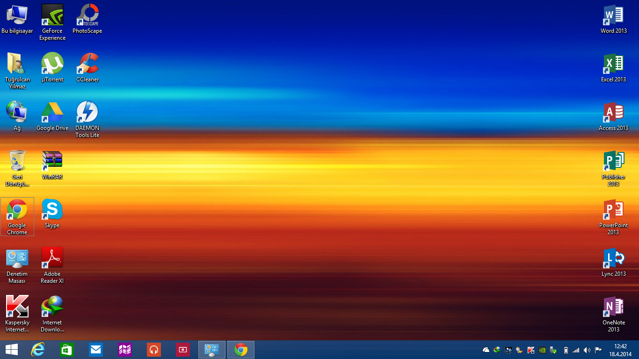The height and width of the screenshot is (359, 639).
Task: Select the Access 2013 desktop shortcut
Action: [x=613, y=116]
